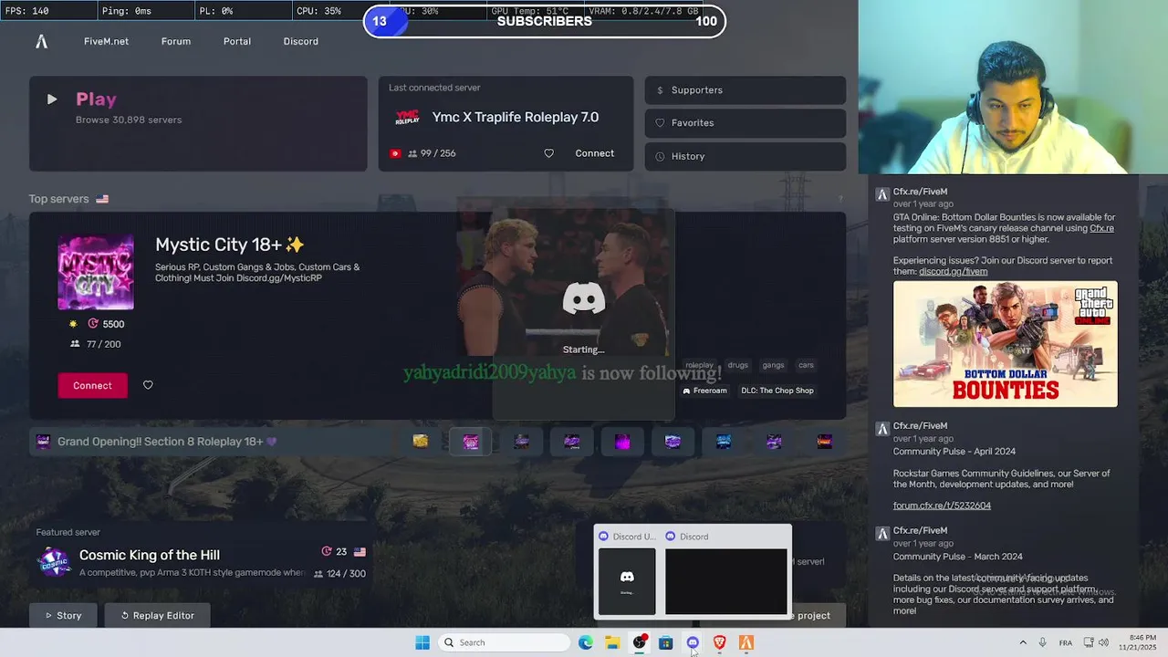This screenshot has width=1168, height=657.
Task: Select the Discord Updater window preview
Action: (x=627, y=580)
